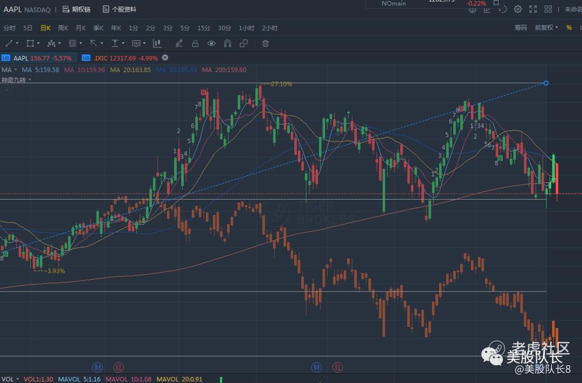The image size is (582, 383).
Task: Select the 季K quarterly candlestick period
Action: (99, 28)
